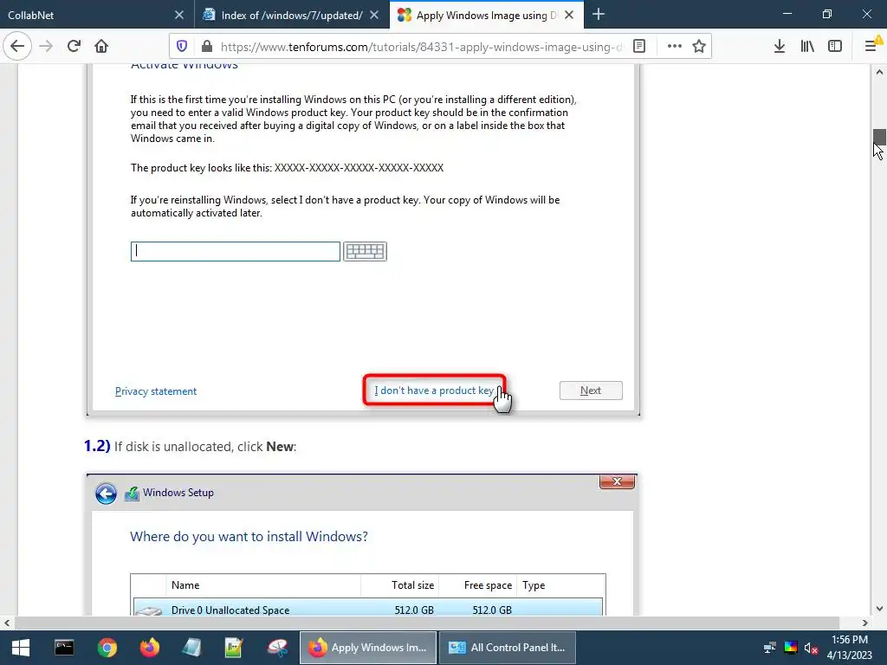Open the Firefox hamburger menu
This screenshot has width=887, height=665.
(871, 47)
